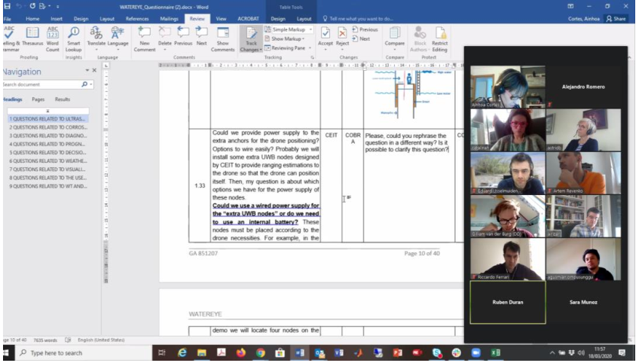Go to Next tracked change
Screen dimensions: 639x363
click(361, 38)
